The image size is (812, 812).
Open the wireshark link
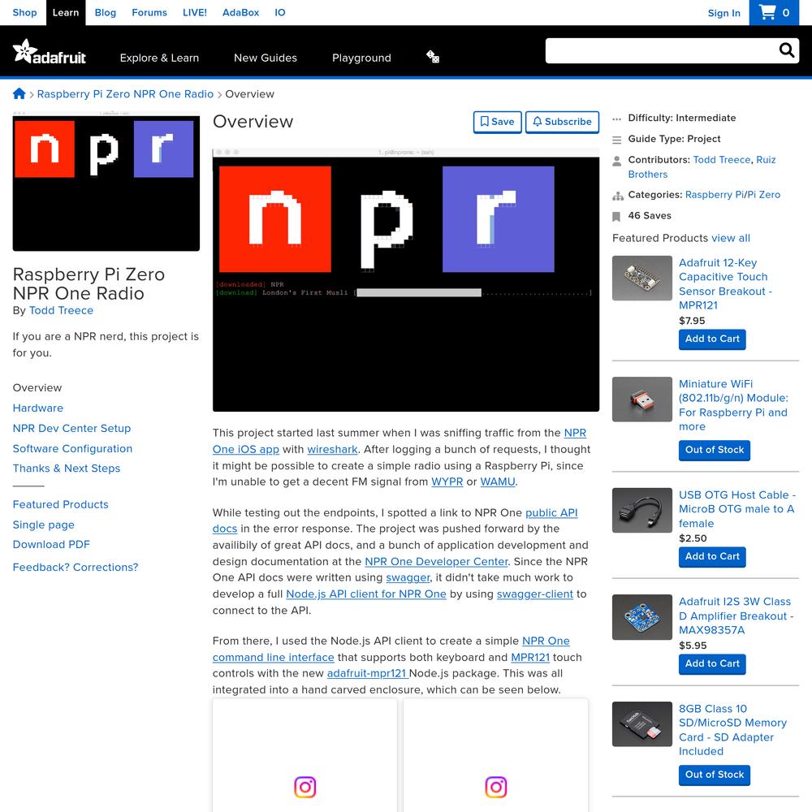[332, 449]
